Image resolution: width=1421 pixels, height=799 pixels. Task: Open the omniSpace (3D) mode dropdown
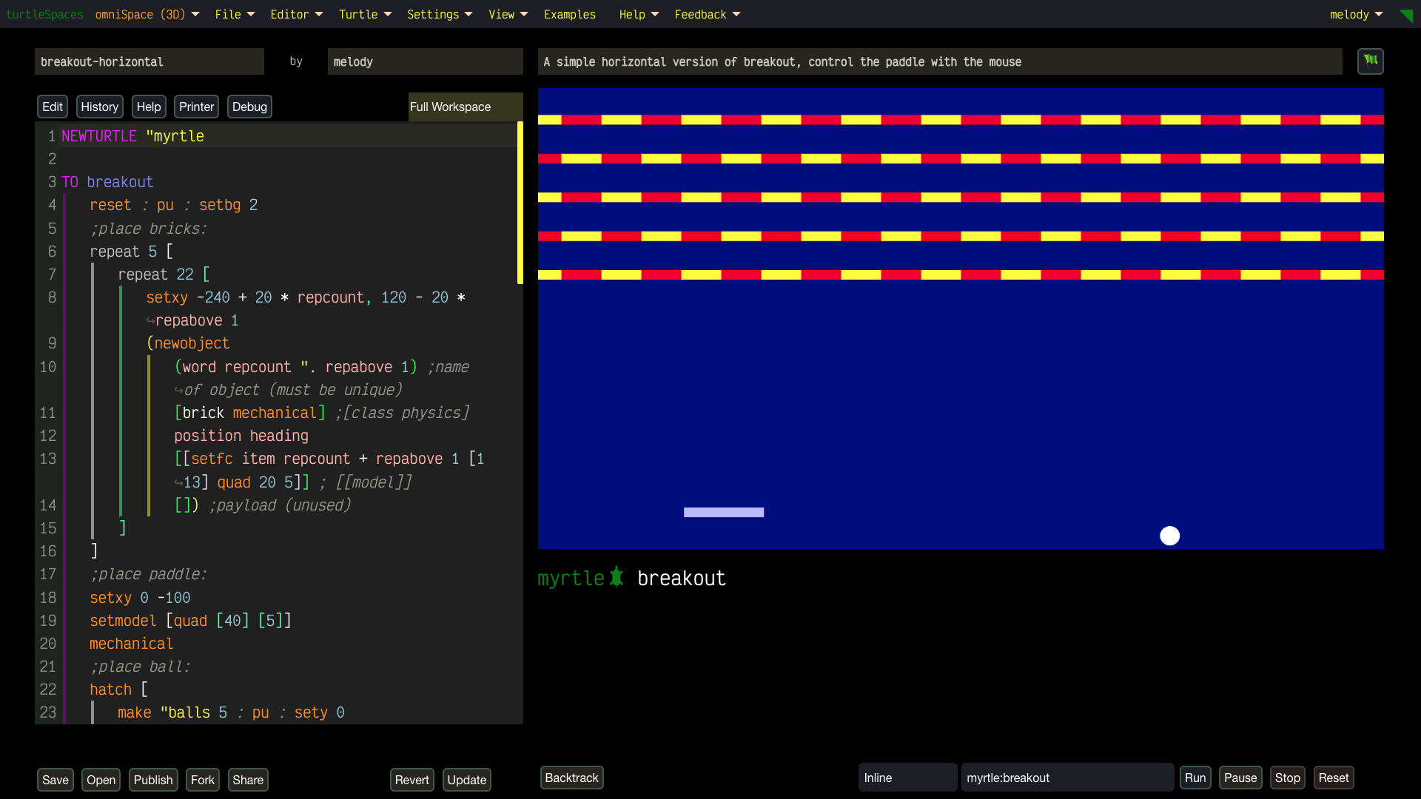coord(147,14)
